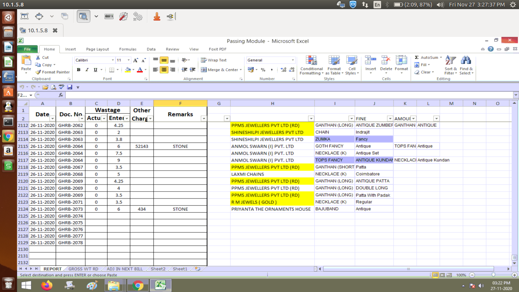Toggle Underline formatting
This screenshot has width=519, height=292.
[95, 70]
